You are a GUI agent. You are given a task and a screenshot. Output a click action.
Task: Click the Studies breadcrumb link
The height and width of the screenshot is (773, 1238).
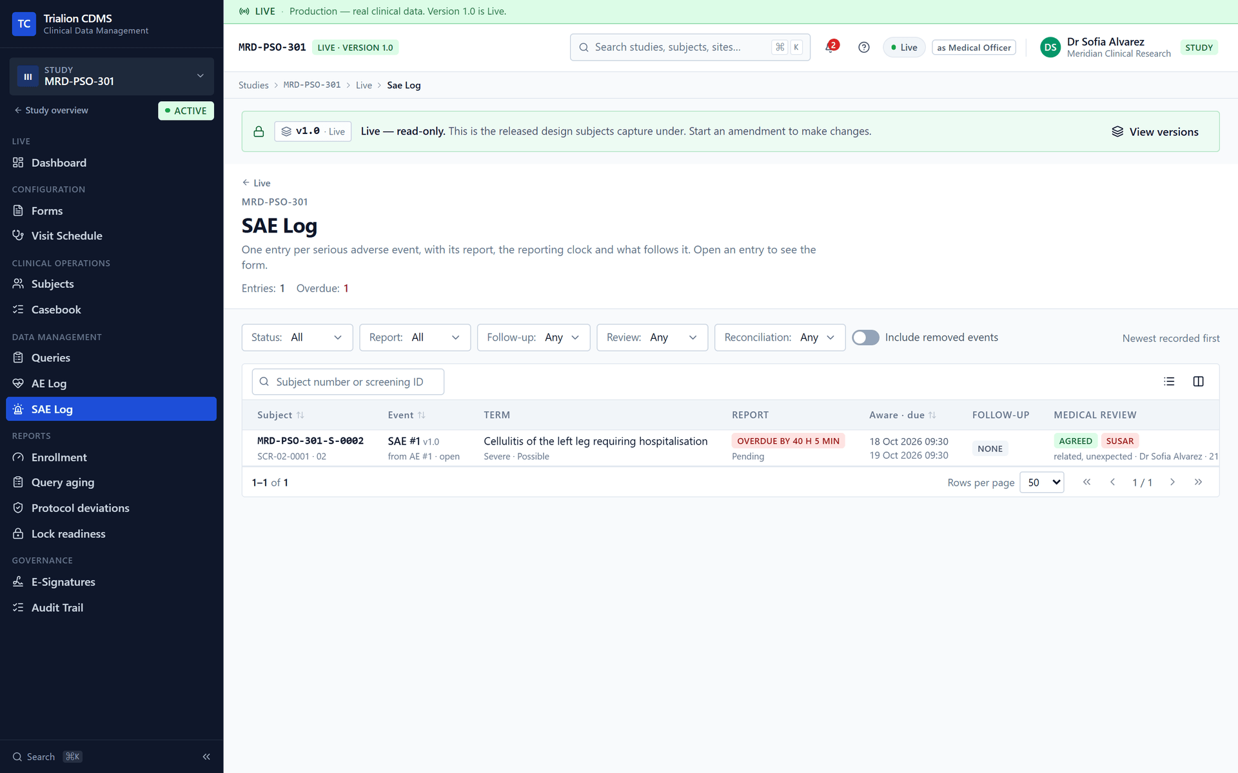pos(253,85)
